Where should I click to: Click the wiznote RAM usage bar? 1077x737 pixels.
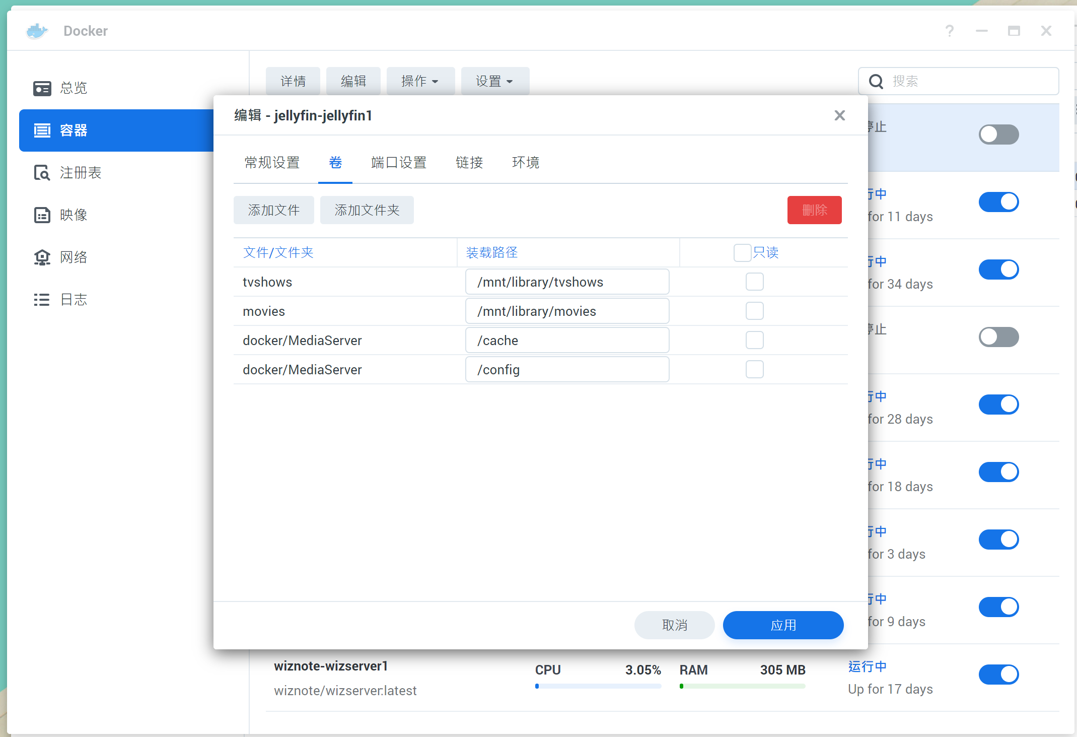[742, 686]
